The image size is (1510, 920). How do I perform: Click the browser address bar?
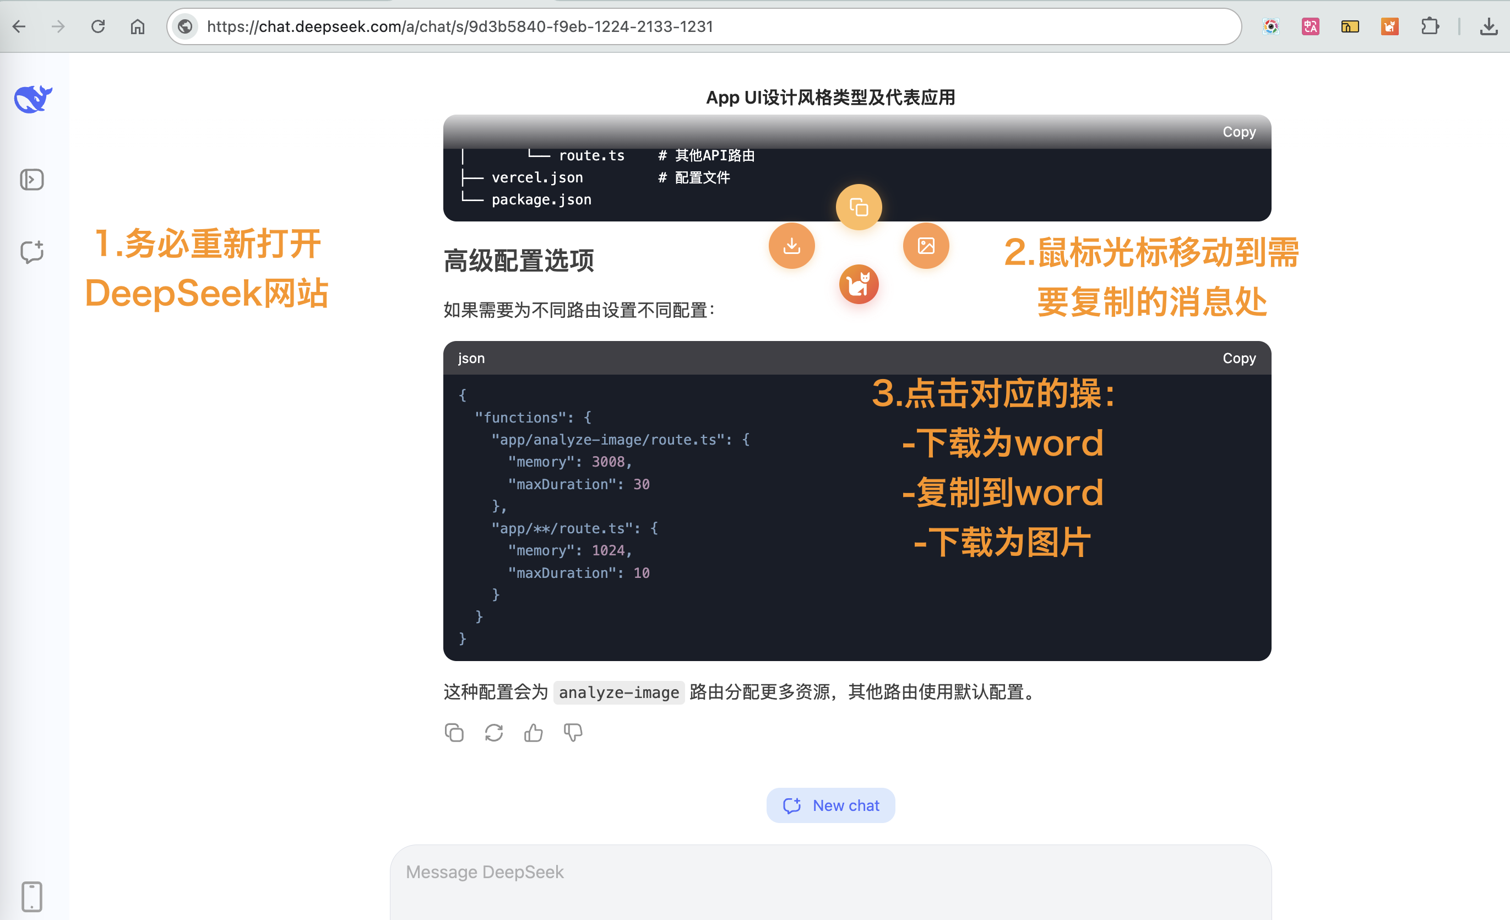point(460,26)
